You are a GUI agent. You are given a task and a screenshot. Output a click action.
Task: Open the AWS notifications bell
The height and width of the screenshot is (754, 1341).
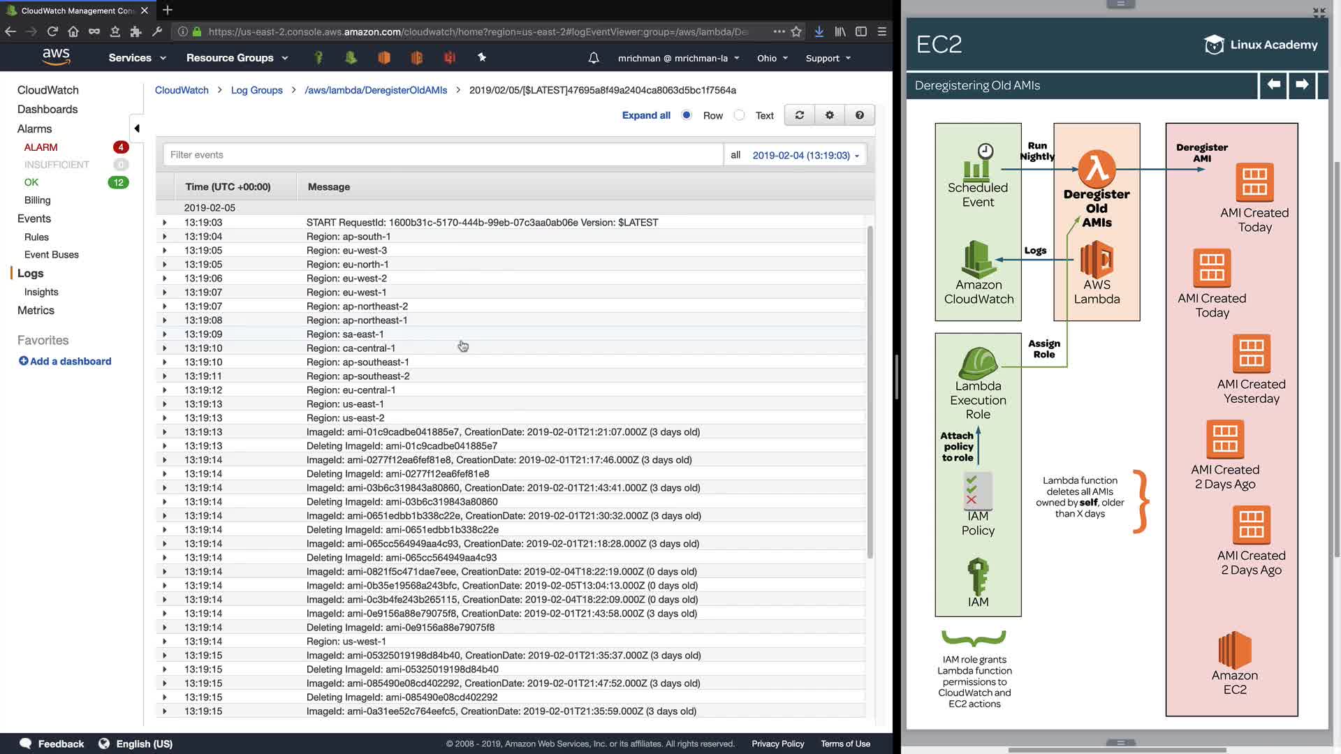593,58
